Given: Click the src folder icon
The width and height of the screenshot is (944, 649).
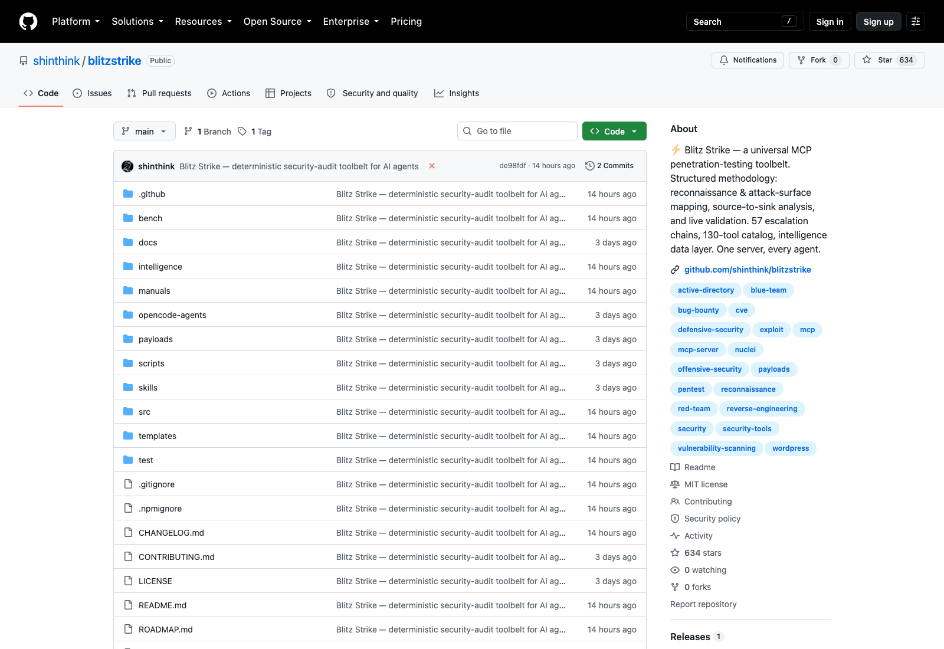Looking at the screenshot, I should coord(128,411).
